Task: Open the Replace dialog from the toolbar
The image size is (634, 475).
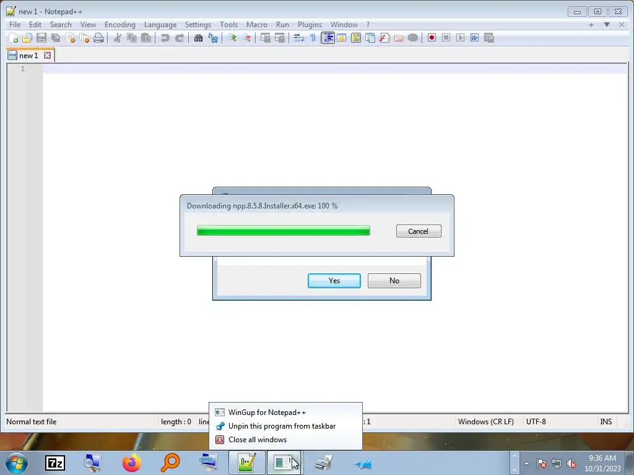Action: coord(213,38)
